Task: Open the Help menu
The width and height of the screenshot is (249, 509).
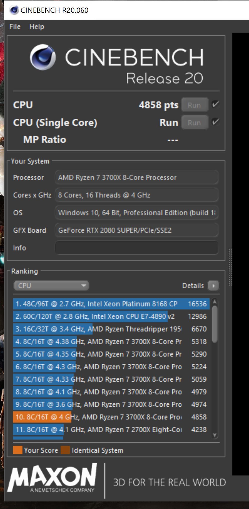Action: 37,27
